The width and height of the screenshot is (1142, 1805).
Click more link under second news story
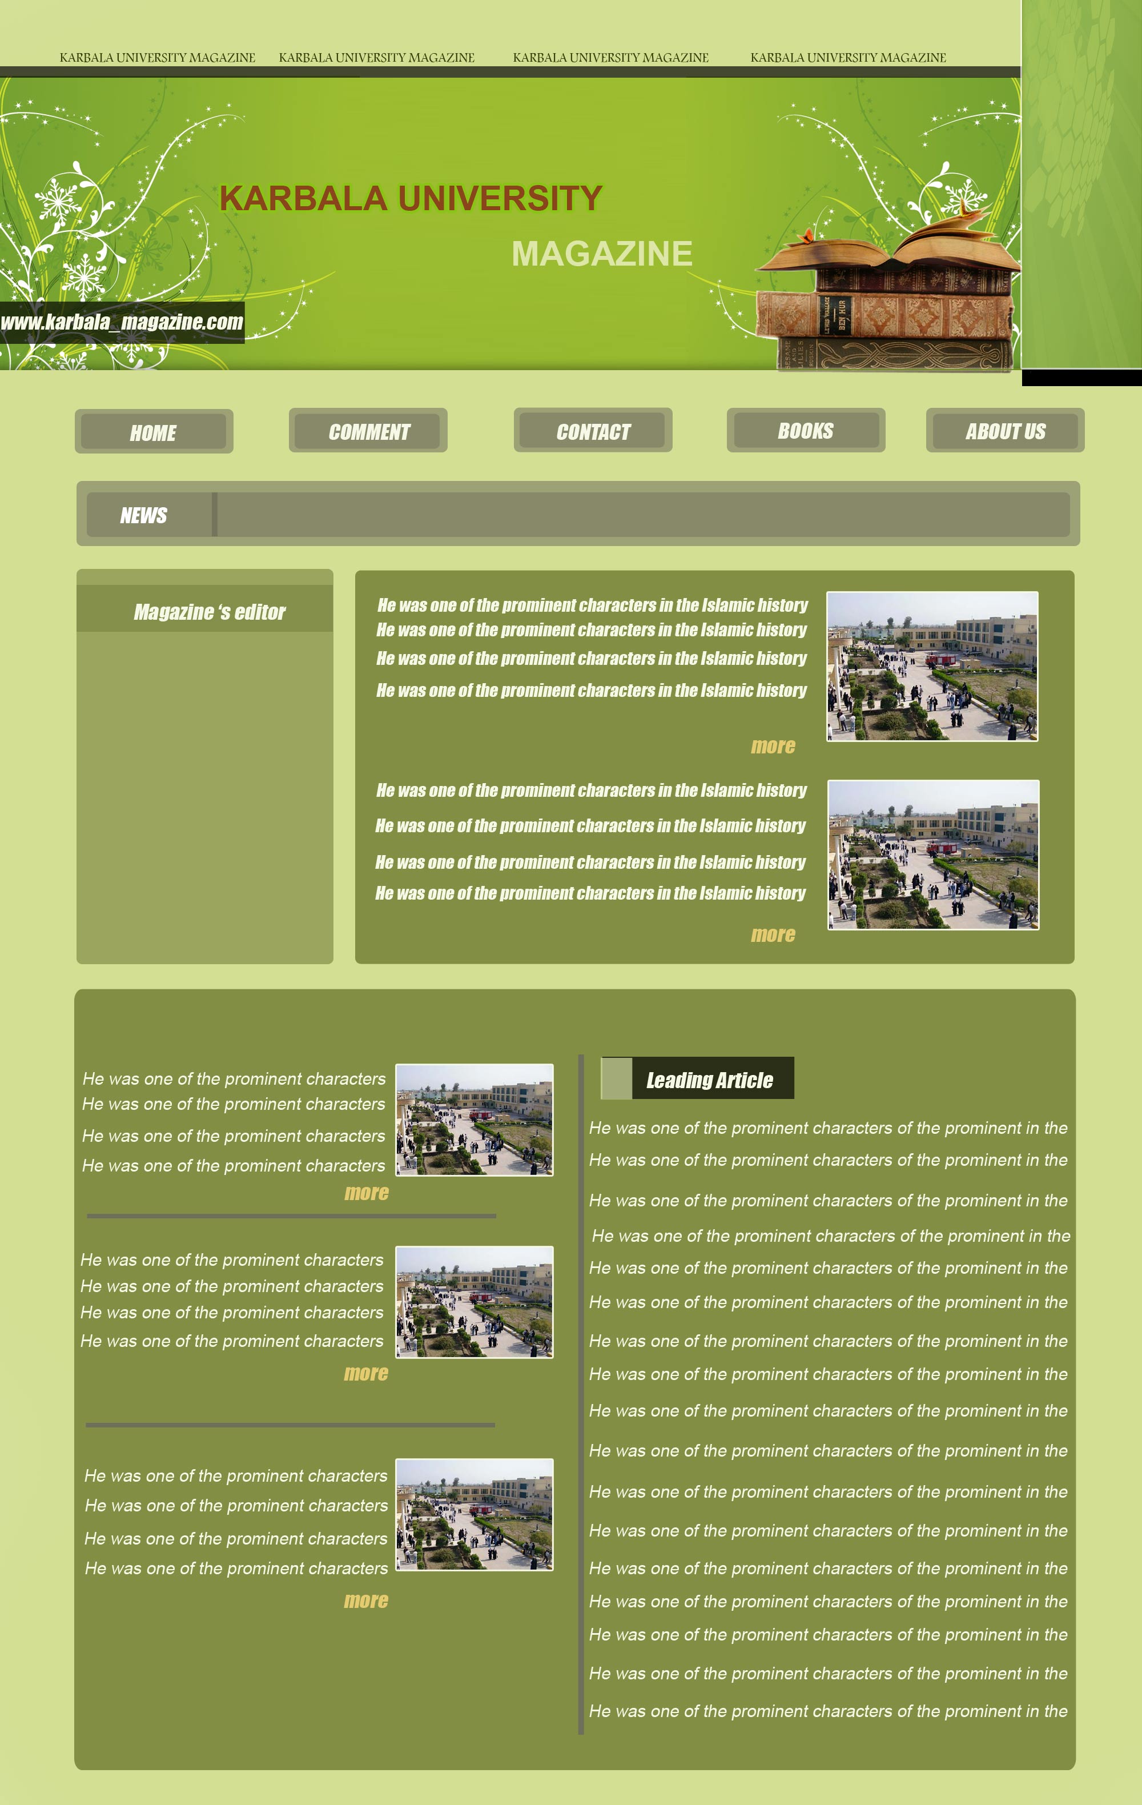pyautogui.click(x=773, y=934)
